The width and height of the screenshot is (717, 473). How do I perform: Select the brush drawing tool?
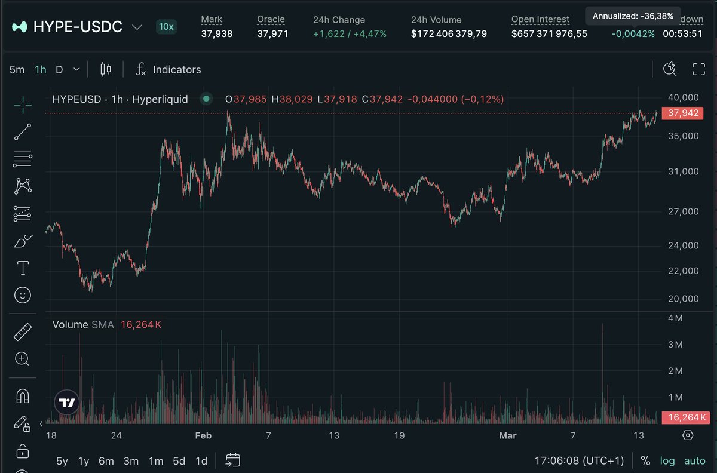pyautogui.click(x=23, y=241)
